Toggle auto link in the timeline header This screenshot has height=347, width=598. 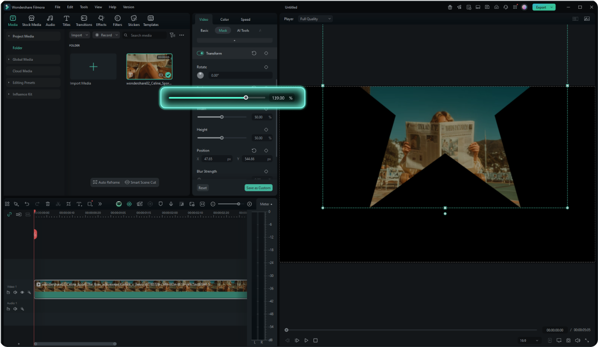[9, 214]
